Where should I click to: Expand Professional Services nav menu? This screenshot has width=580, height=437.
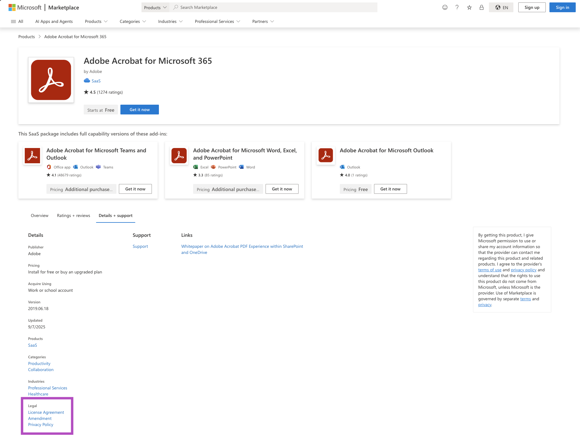pyautogui.click(x=218, y=21)
